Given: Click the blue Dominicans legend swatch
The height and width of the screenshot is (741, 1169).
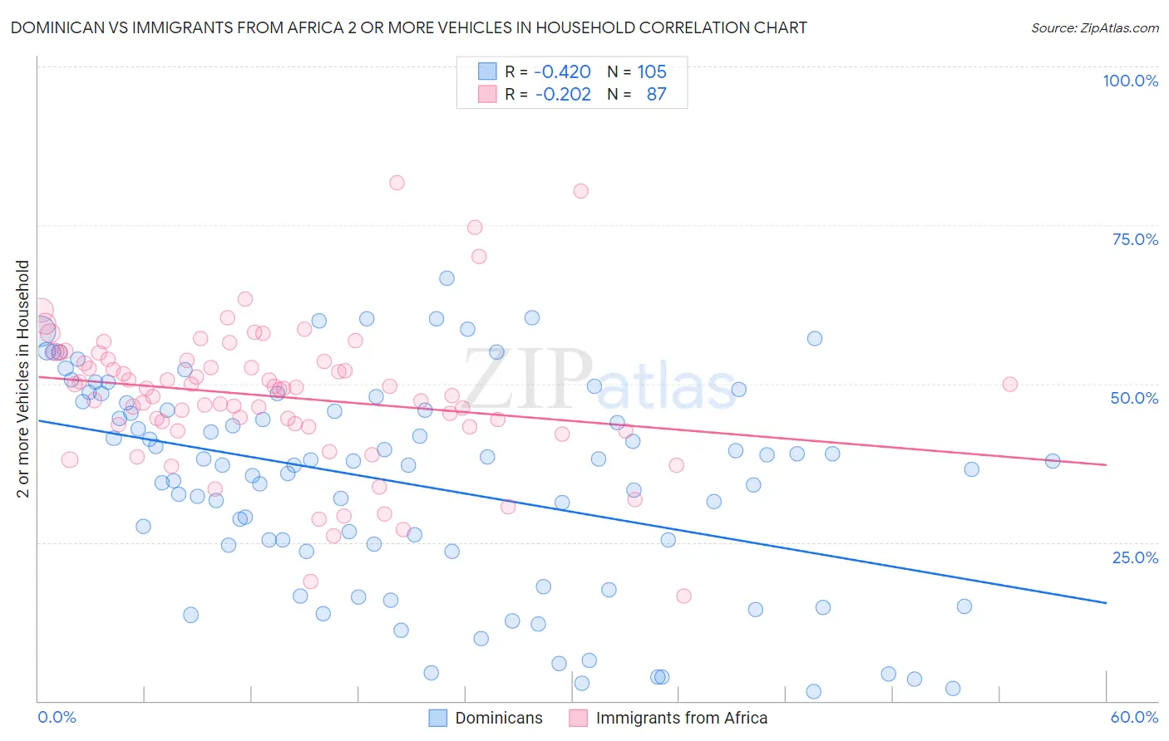Looking at the screenshot, I should tap(438, 718).
